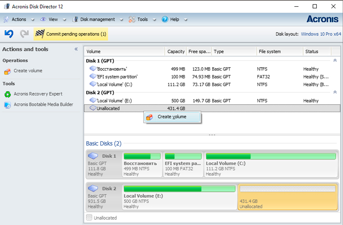Select 'Local Volume' (E:) row text
The height and width of the screenshot is (225, 343).
[114, 101]
